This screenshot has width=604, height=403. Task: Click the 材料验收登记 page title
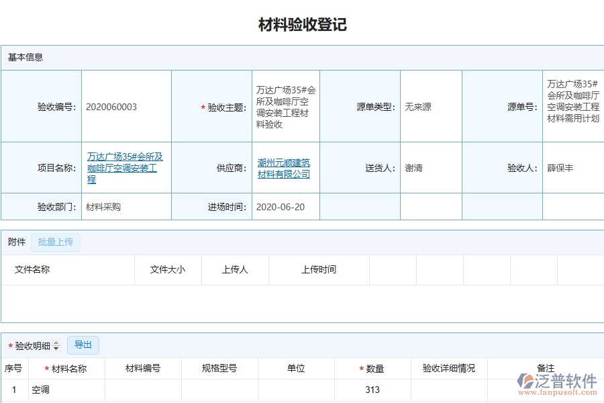[x=302, y=24]
